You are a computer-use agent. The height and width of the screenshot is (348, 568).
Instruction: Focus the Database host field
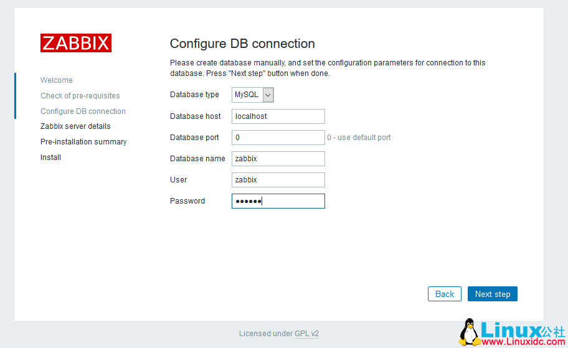click(278, 116)
